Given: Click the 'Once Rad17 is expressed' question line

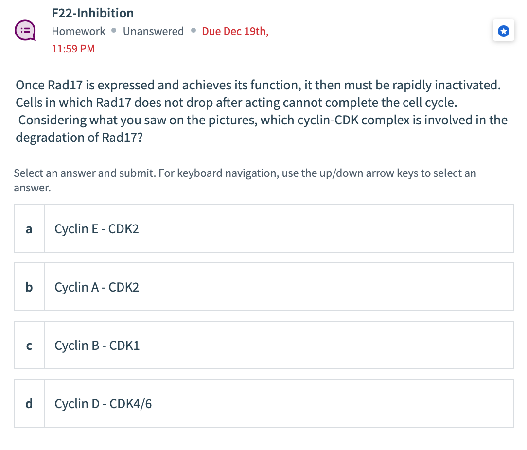Looking at the screenshot, I should pos(258,85).
